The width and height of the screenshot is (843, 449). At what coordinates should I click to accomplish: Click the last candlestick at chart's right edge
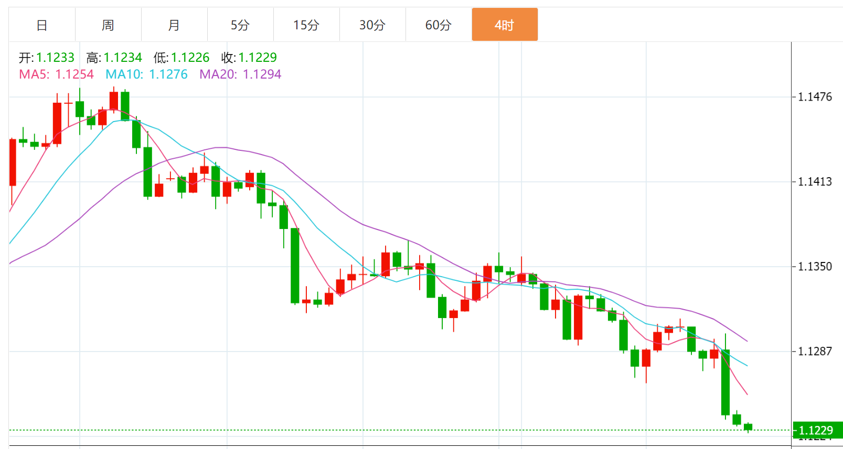748,427
